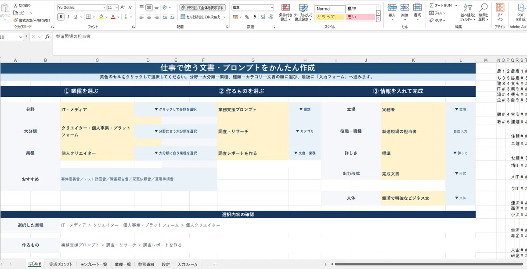Switch to テンプレート一覧 sheet tab
This screenshot has width=527, height=269.
94,264
